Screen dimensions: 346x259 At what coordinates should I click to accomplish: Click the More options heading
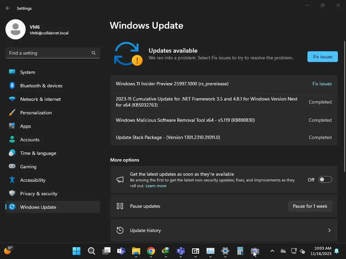point(125,160)
